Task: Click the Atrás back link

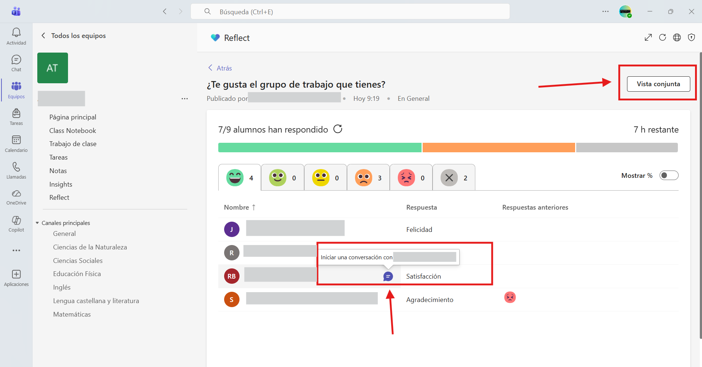Action: pyautogui.click(x=220, y=68)
